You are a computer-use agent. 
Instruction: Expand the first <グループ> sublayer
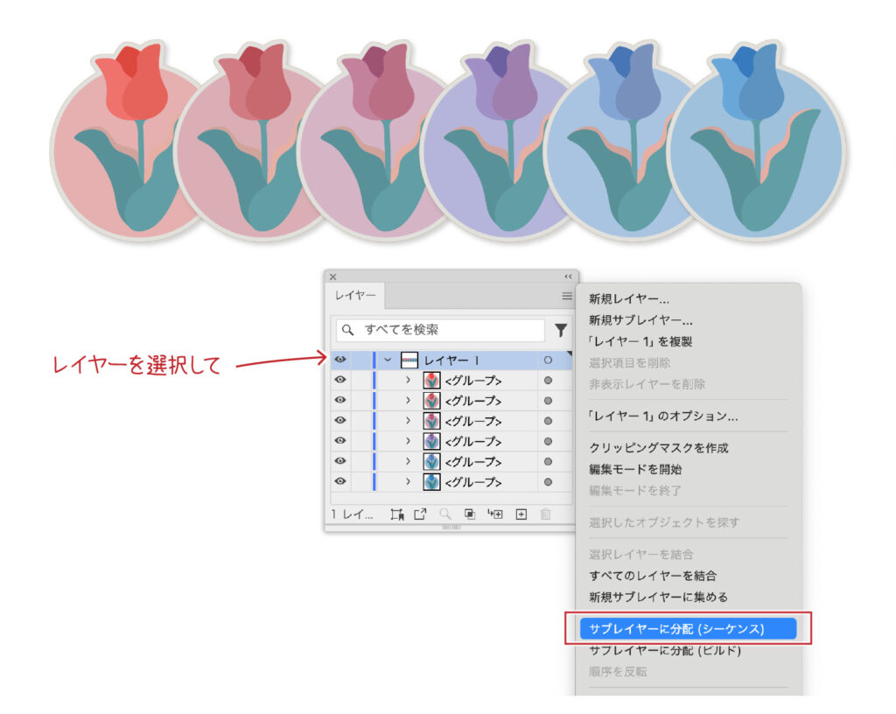click(x=408, y=380)
